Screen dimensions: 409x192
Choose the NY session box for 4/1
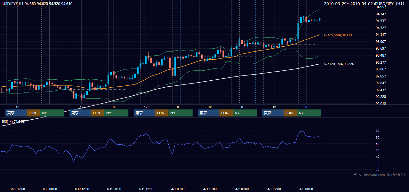pos(245,113)
